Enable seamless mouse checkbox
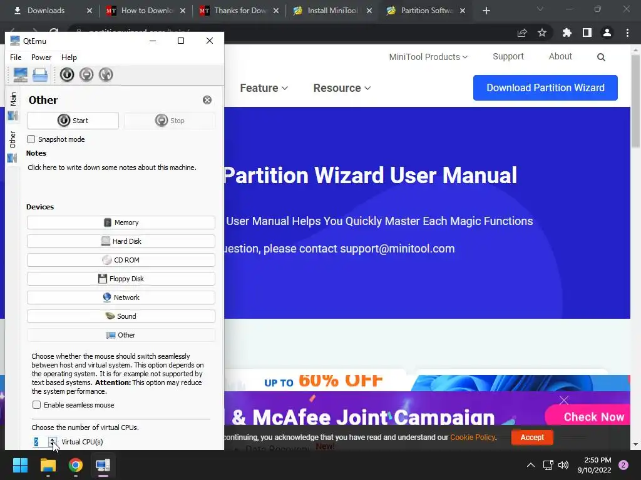This screenshot has width=641, height=480. click(37, 405)
